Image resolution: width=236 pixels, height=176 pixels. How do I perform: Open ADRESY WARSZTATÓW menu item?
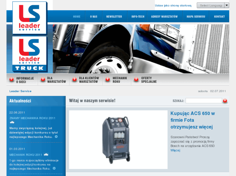164,16
